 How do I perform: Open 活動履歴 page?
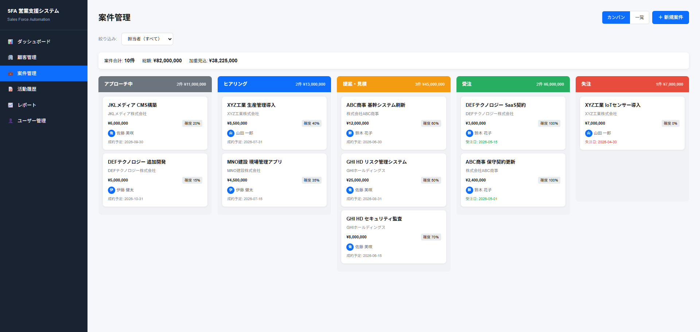coord(44,89)
